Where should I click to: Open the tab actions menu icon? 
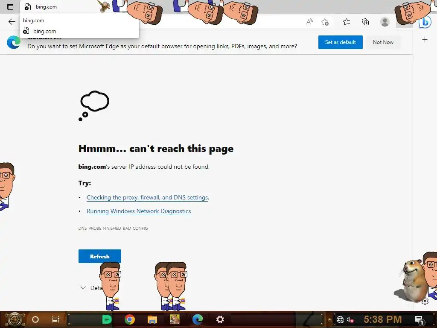[10, 7]
